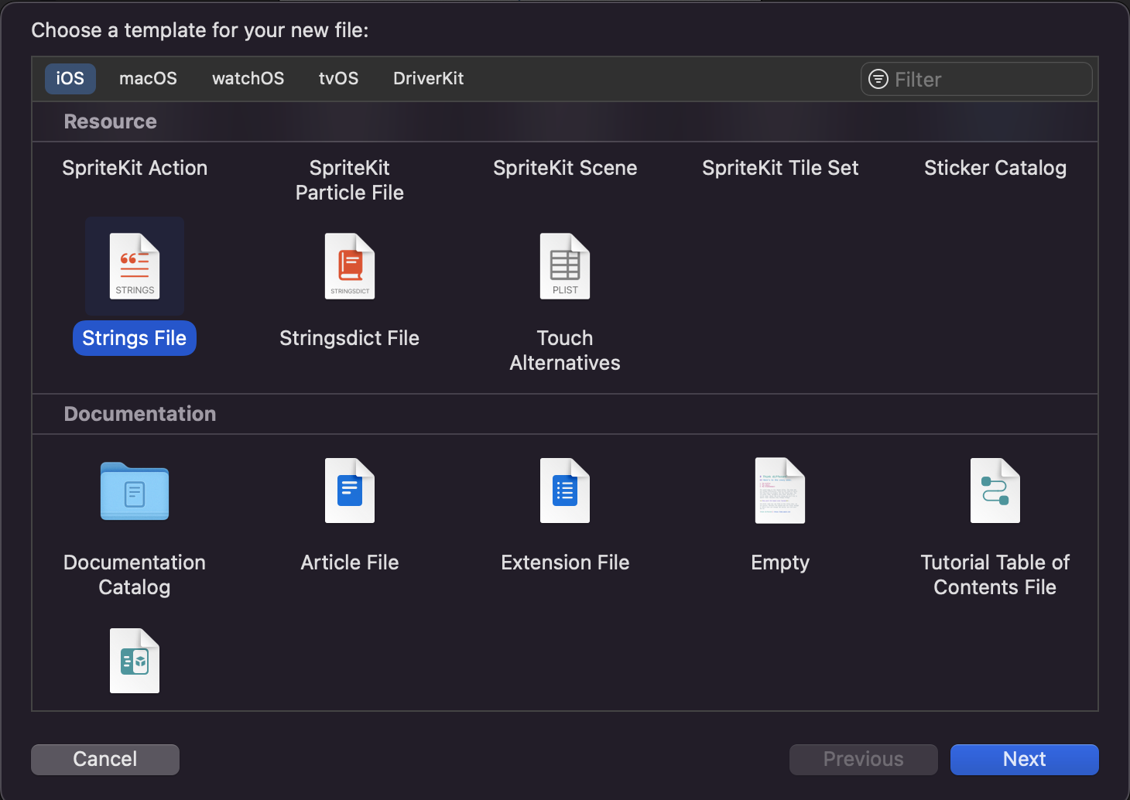1130x800 pixels.
Task: Click the Previous button
Action: (863, 759)
